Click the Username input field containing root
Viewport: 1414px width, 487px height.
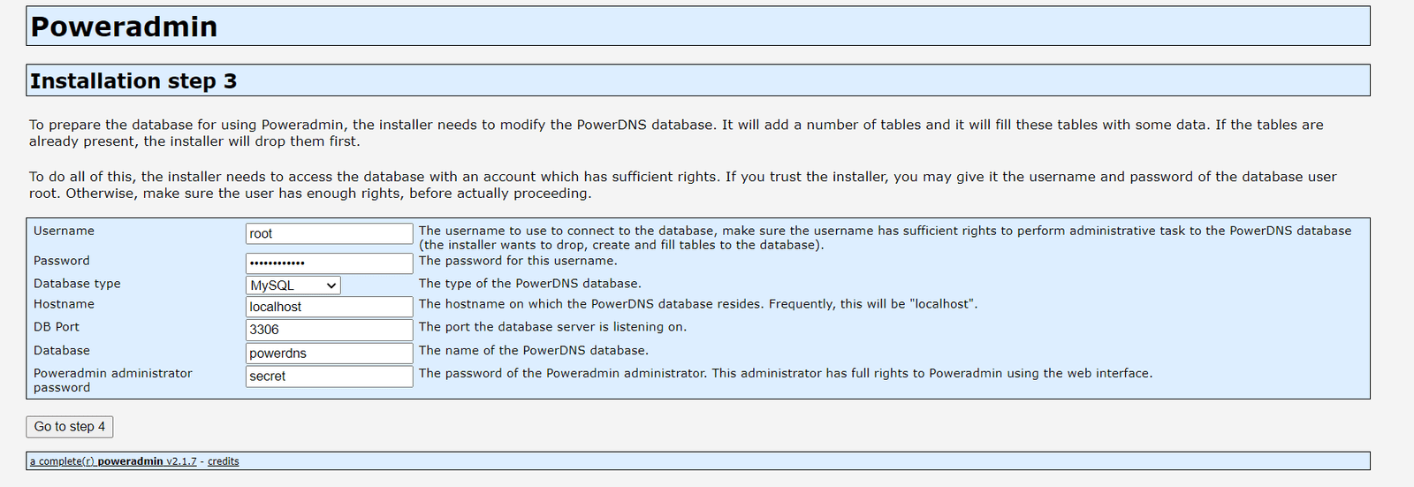point(329,233)
